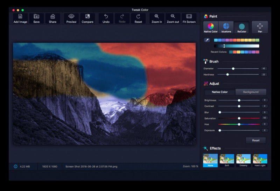The image size is (280, 191).
Task: Select the last pink recent color
Action: [x=258, y=52]
